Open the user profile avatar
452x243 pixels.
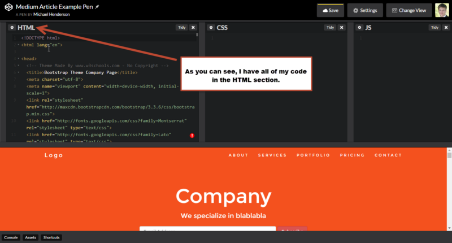click(x=441, y=10)
